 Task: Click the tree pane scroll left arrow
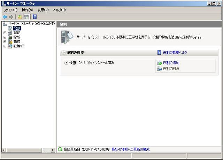click(4, 150)
